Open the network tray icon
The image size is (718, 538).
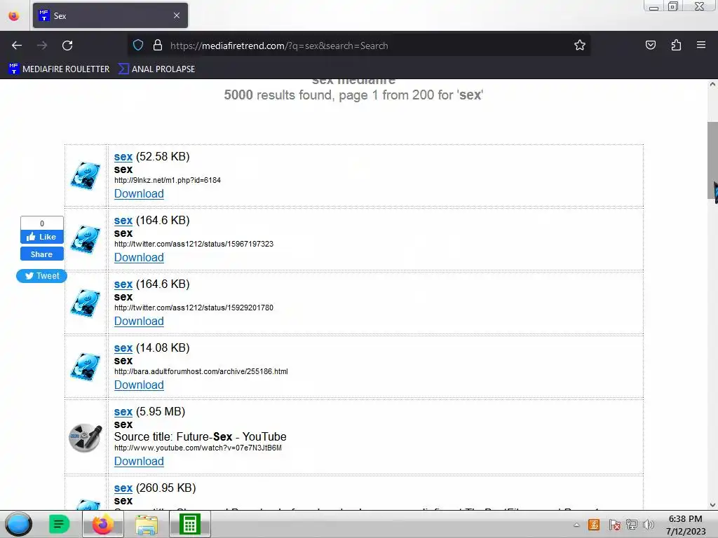point(632,525)
